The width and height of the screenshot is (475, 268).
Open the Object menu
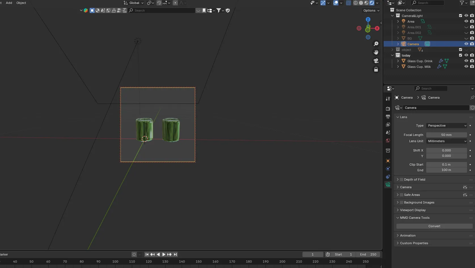[21, 3]
